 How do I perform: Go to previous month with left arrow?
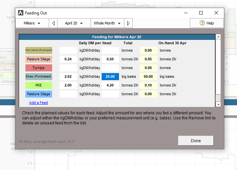[x=53, y=23]
